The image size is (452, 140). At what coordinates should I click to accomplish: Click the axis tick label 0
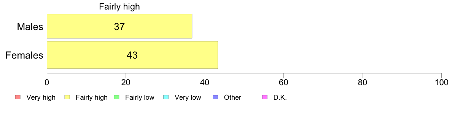point(47,82)
